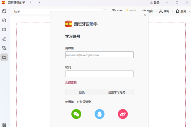The width and height of the screenshot is (191, 127).
Task: Open the sidebar book icon
Action: point(4,30)
